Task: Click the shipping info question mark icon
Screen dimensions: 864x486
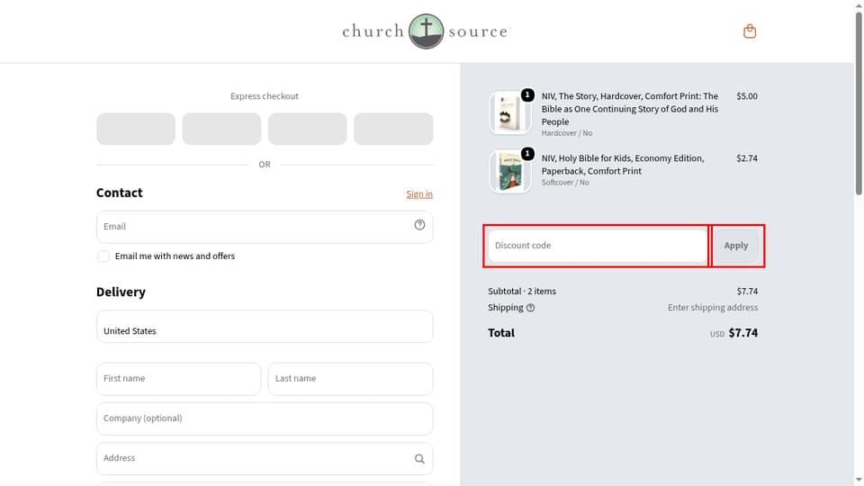Action: pyautogui.click(x=531, y=308)
